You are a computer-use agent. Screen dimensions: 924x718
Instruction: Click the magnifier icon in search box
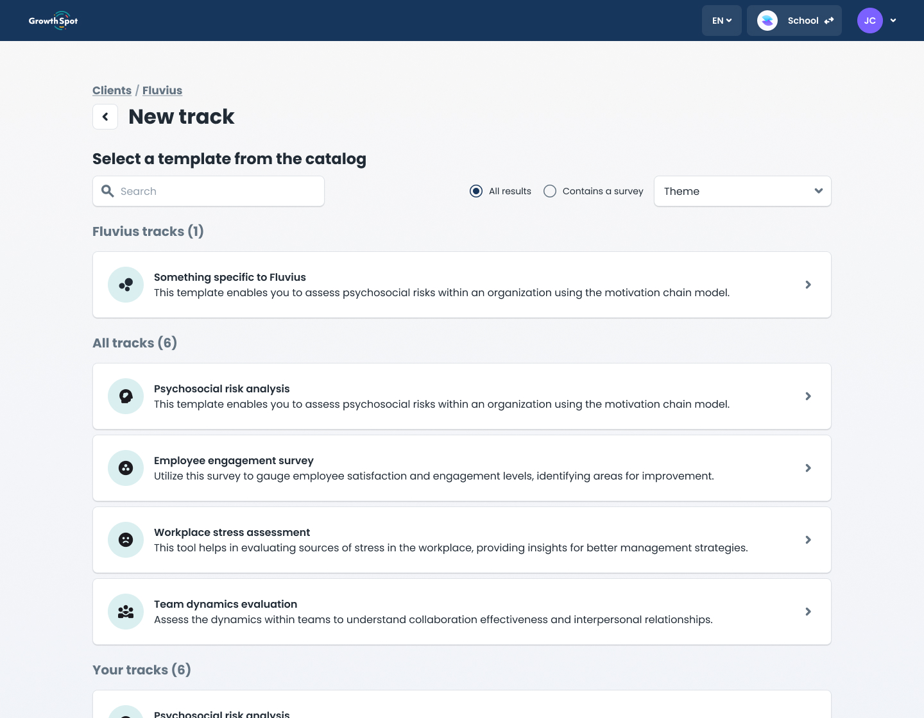[108, 191]
